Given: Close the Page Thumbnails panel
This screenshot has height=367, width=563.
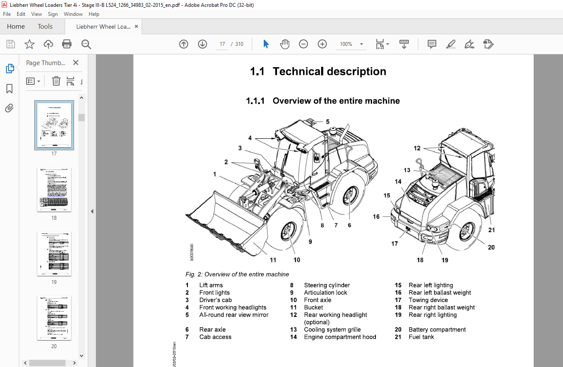Looking at the screenshot, I should (x=76, y=63).
